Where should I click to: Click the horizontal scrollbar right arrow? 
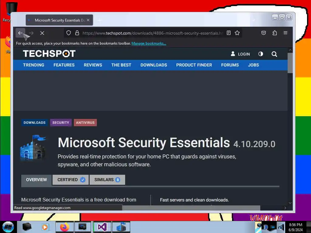[x=285, y=208]
